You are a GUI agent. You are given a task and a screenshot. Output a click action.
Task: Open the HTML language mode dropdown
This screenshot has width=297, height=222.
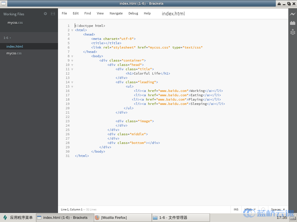250,210
